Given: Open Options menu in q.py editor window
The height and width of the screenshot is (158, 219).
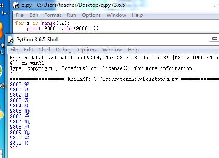Looking at the screenshot, I should click(x=91, y=15).
